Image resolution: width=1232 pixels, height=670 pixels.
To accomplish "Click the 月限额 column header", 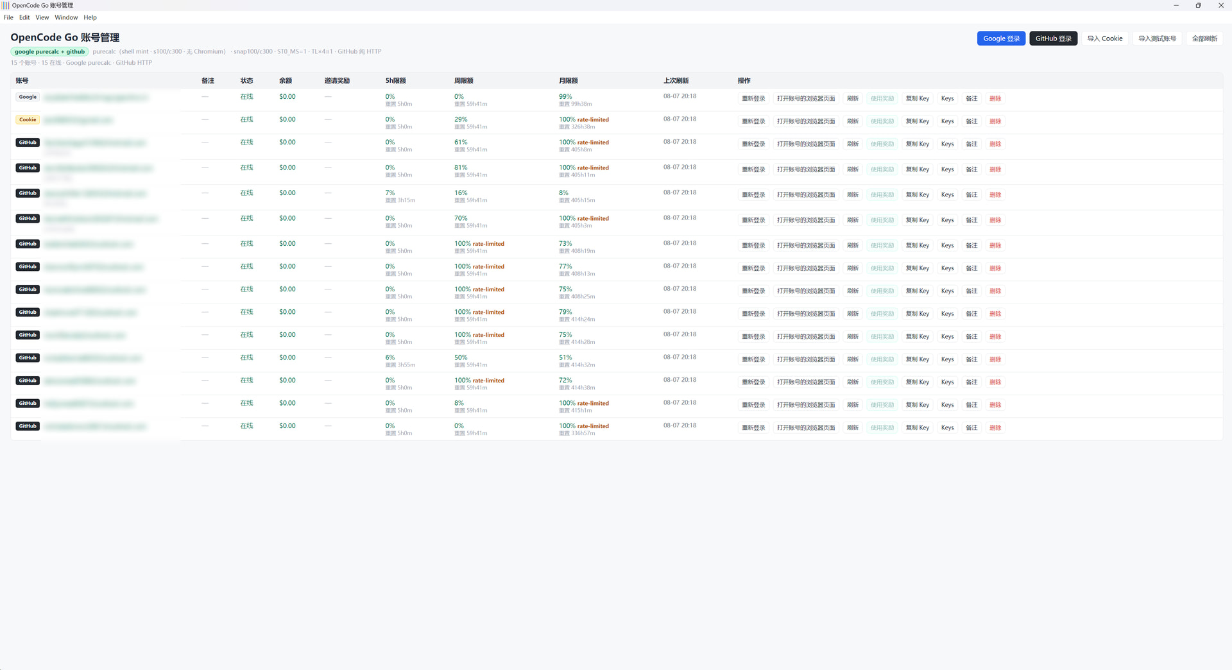I will click(x=568, y=81).
